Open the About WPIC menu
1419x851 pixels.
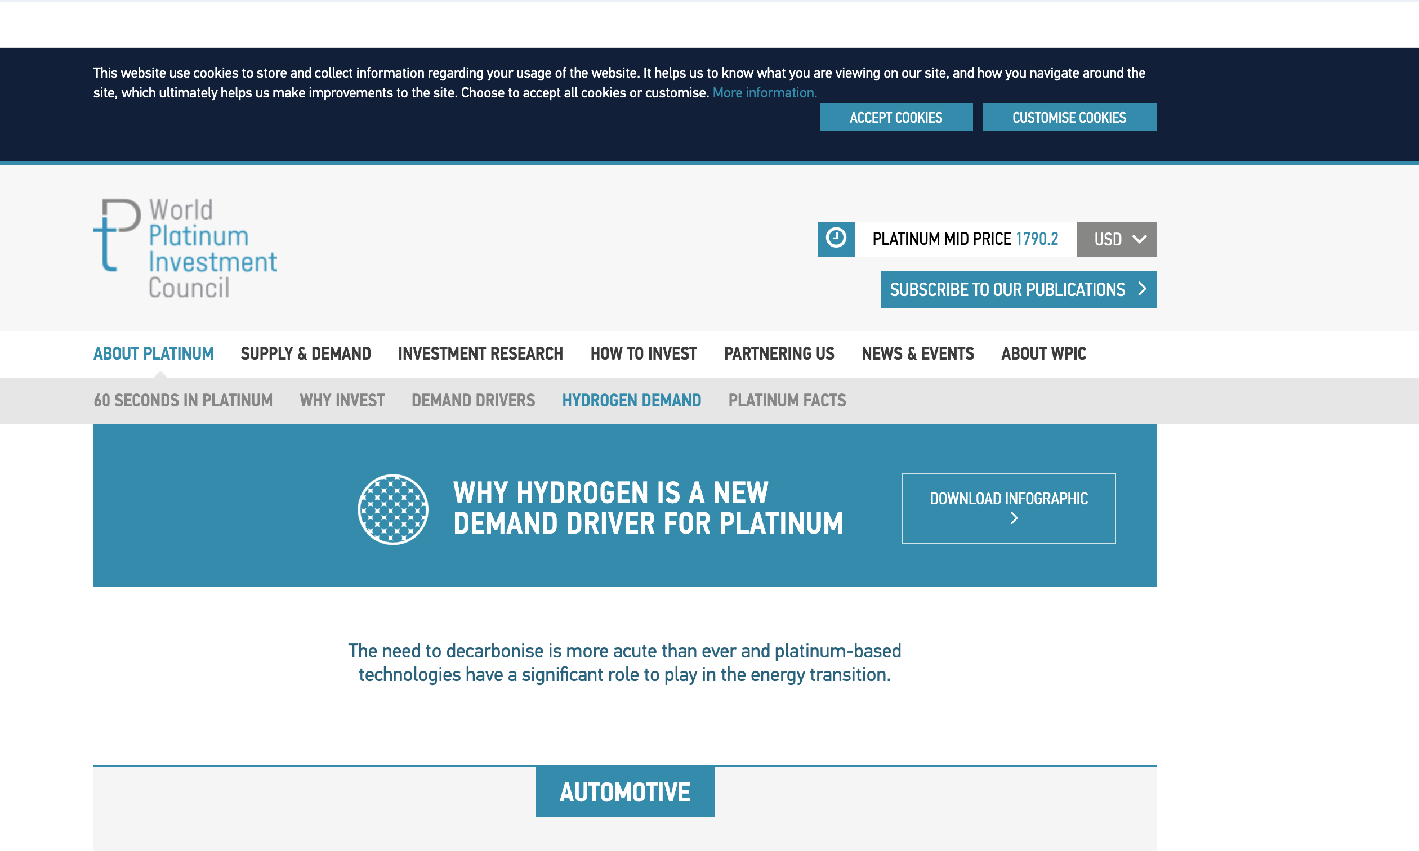[x=1044, y=354]
